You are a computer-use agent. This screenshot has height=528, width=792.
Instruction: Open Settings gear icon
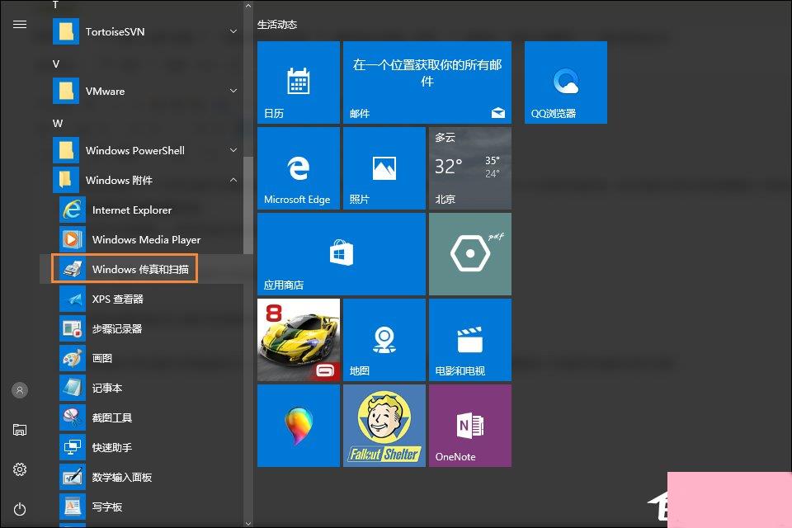coord(20,469)
